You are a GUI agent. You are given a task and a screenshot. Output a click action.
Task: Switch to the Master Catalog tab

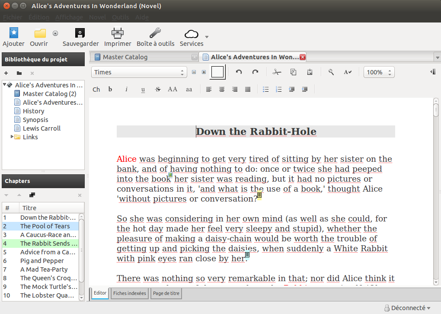tap(144, 57)
